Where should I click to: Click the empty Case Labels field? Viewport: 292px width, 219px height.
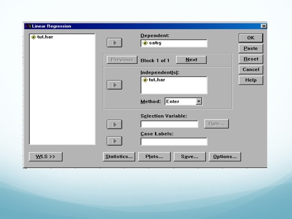174,142
